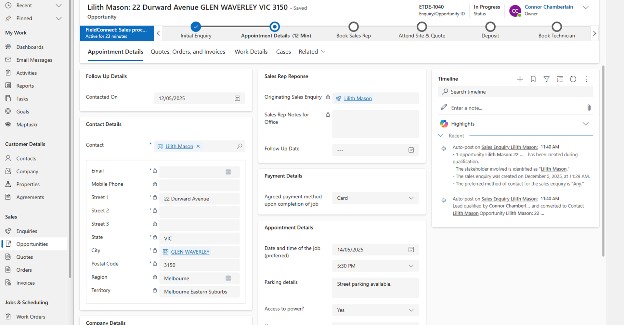The height and width of the screenshot is (325, 624).
Task: Click the timeline bookmark icon
Action: tap(533, 79)
